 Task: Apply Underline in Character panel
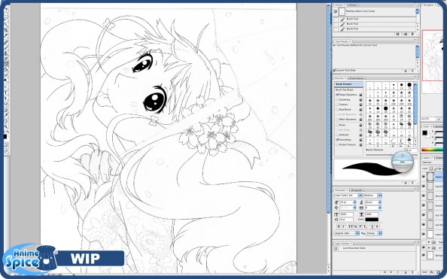372,226
